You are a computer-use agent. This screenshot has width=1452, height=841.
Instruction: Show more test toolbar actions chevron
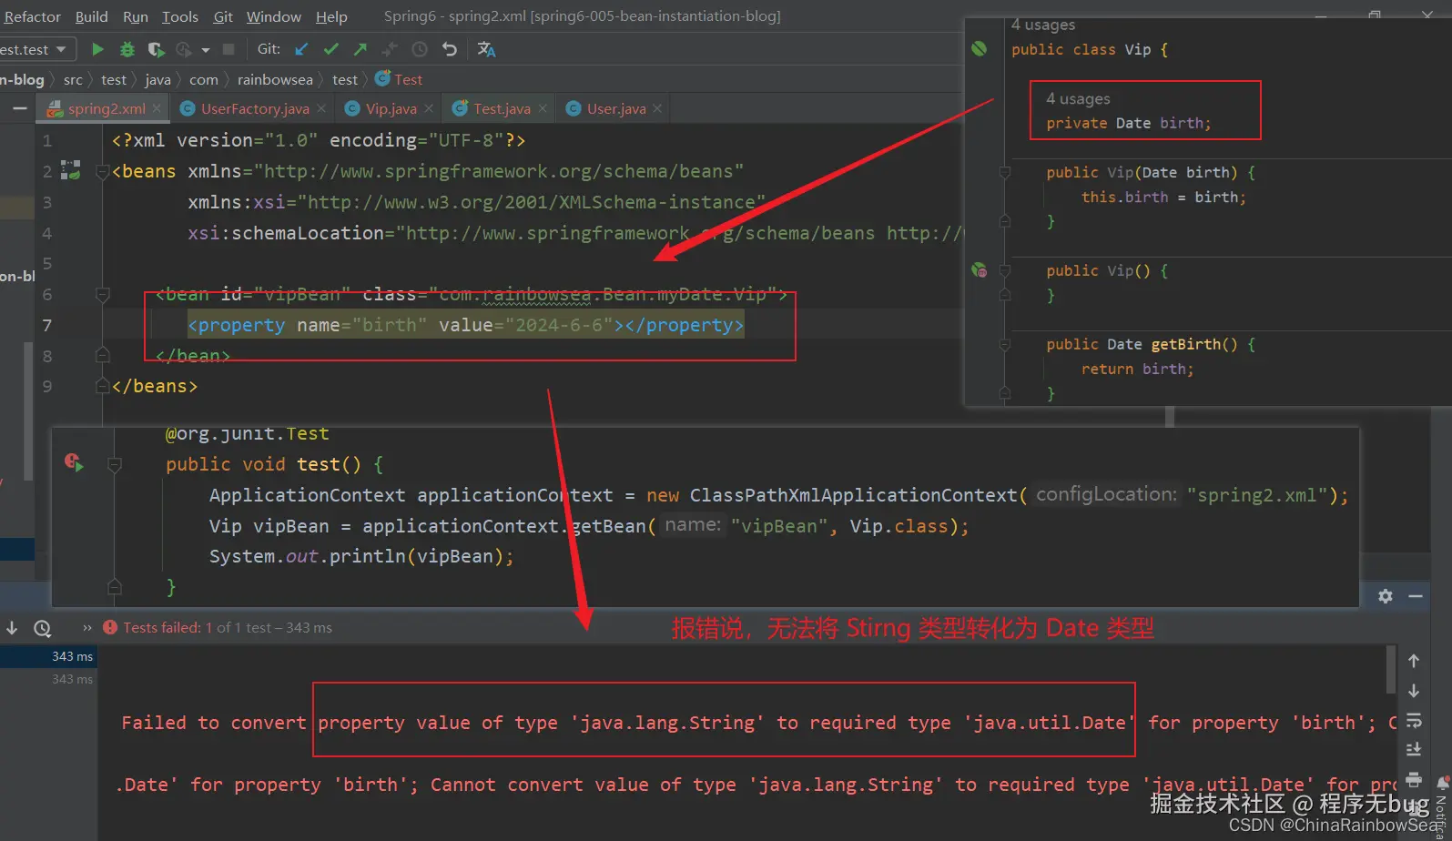87,628
